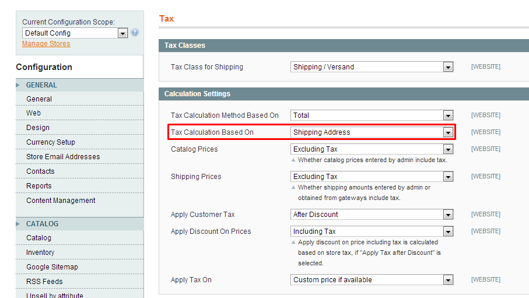The width and height of the screenshot is (529, 298).
Task: Open the Apply Tax On dropdown
Action: (x=372, y=280)
